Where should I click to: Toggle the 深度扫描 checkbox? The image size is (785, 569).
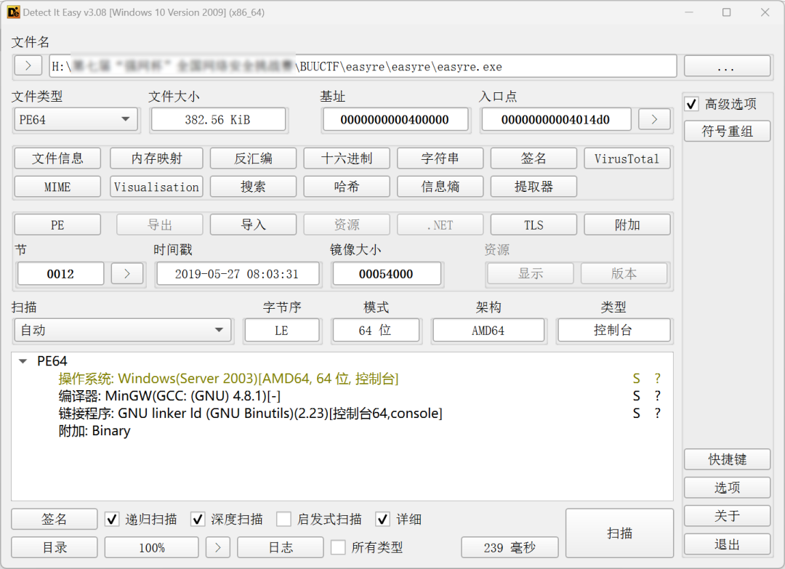198,519
